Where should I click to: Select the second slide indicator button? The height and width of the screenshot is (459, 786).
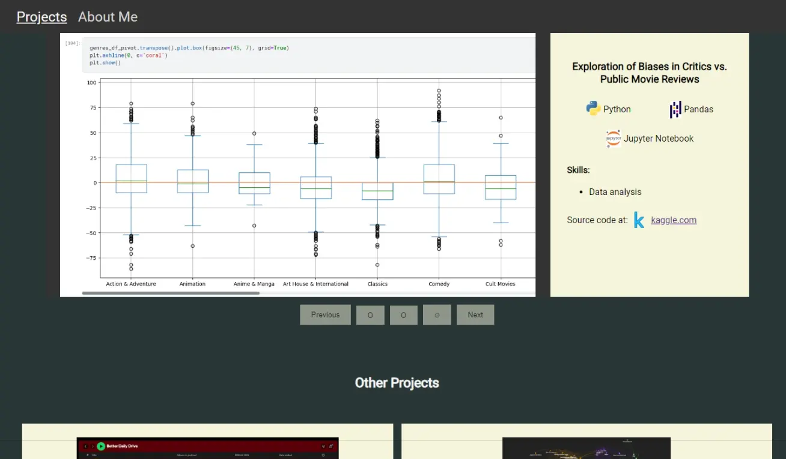point(404,315)
